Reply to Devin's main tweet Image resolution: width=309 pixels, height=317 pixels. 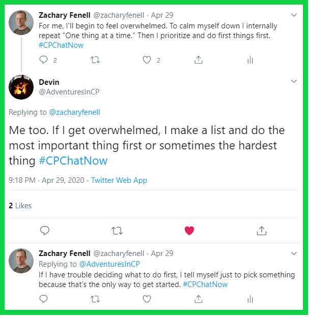point(45,231)
